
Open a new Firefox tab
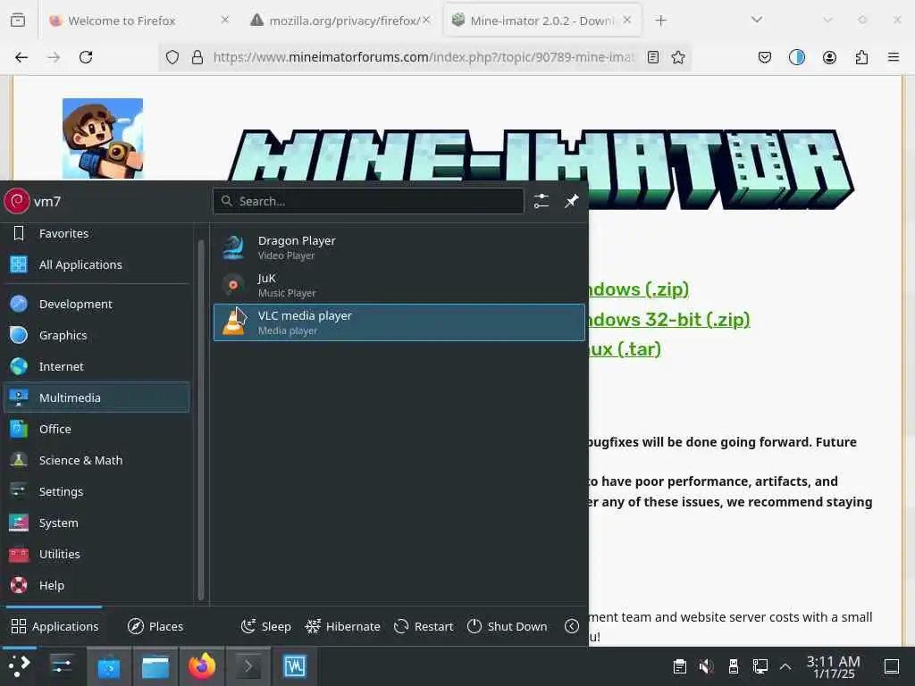660,21
